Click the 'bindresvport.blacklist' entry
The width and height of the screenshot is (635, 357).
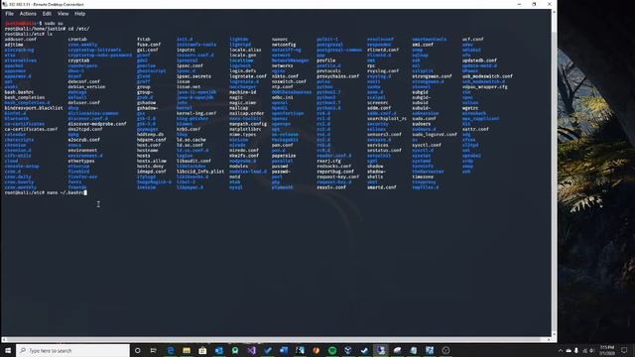[x=34, y=108]
